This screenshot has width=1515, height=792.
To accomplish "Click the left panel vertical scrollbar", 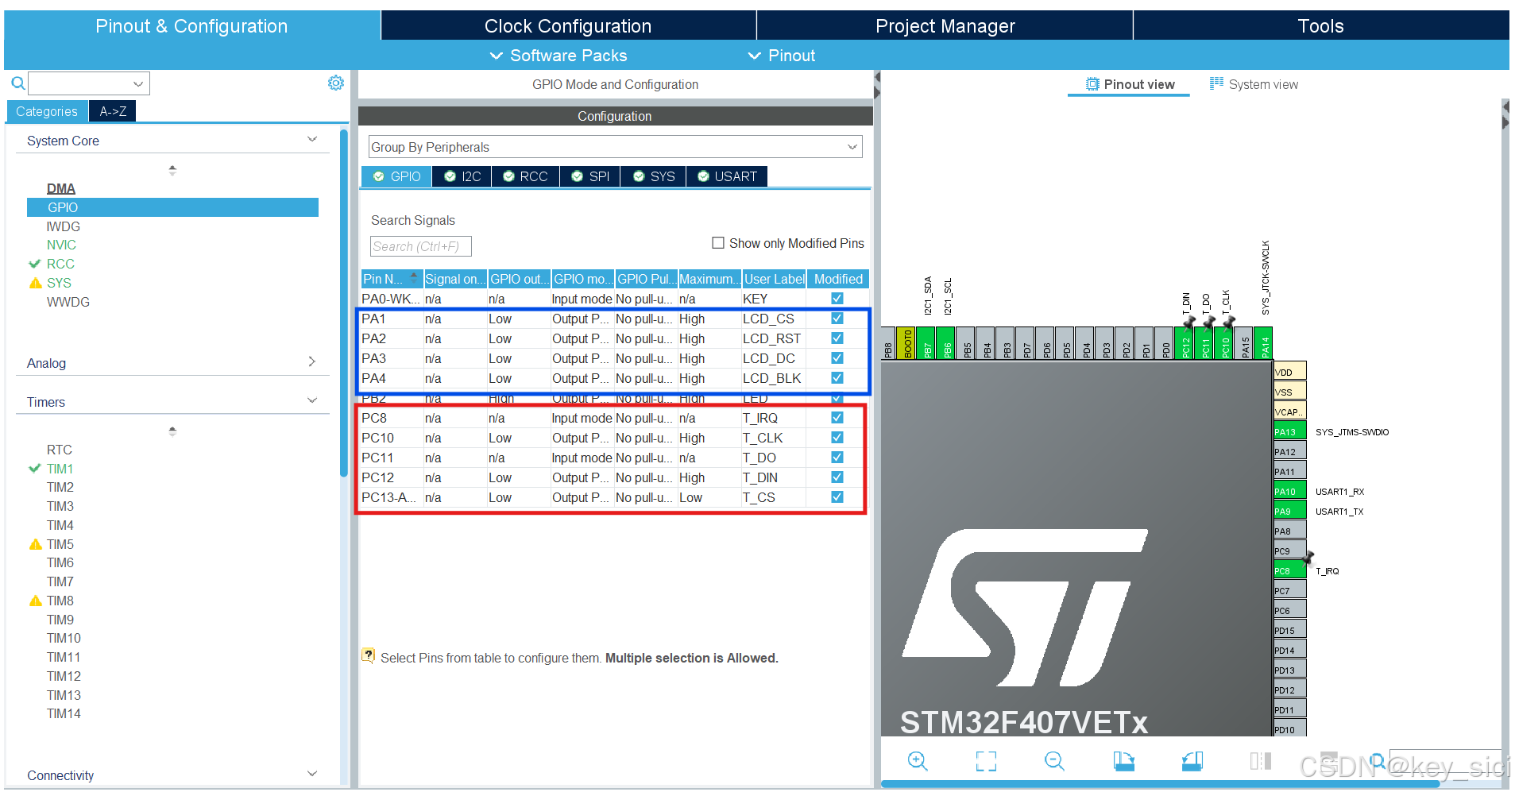I will [x=344, y=302].
